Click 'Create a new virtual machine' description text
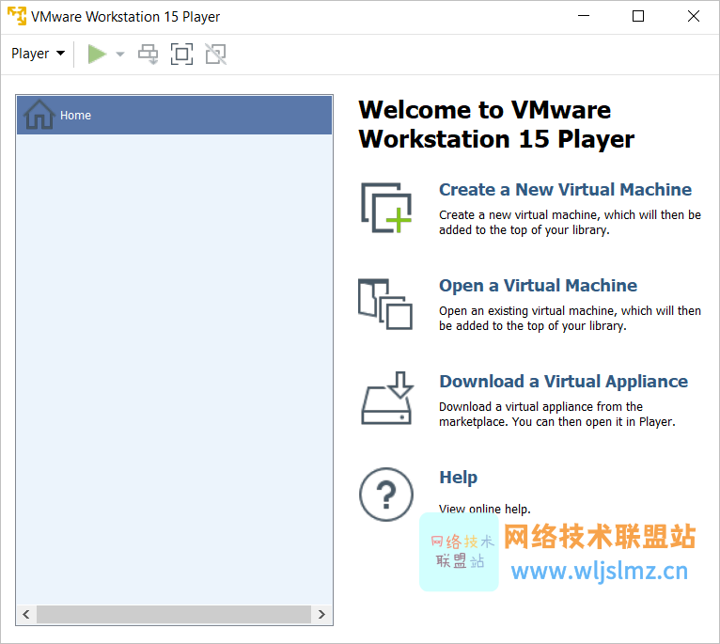Viewport: 720px width, 644px height. pyautogui.click(x=570, y=222)
